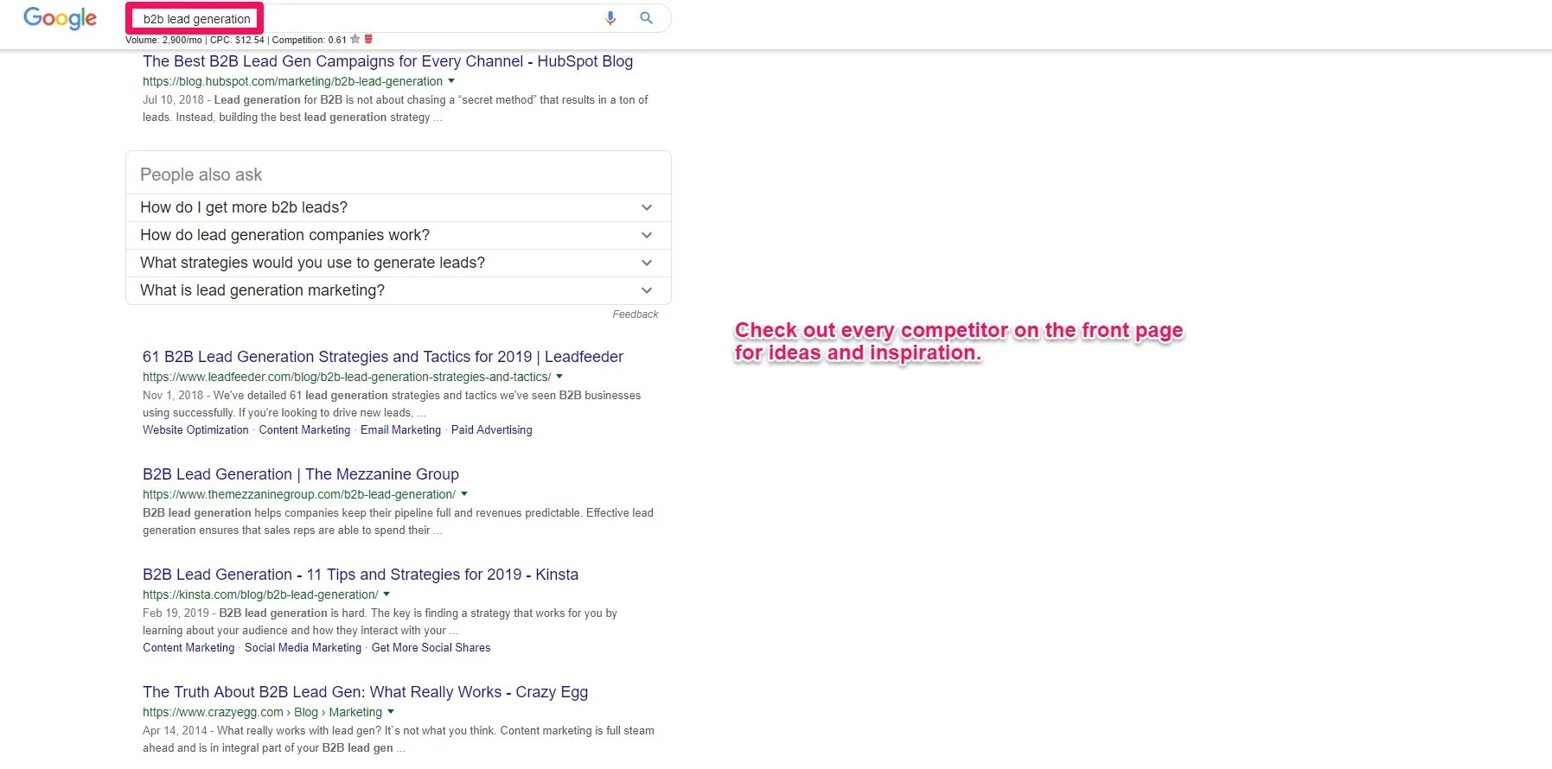Open the Email Marketing sitelink

click(400, 430)
